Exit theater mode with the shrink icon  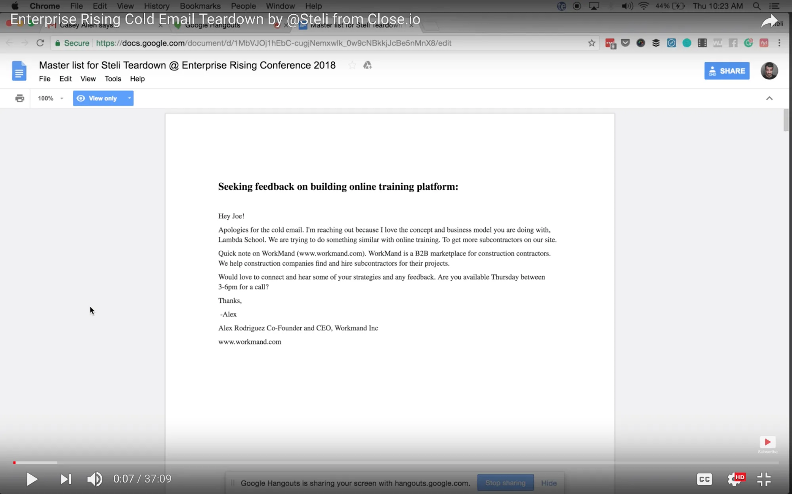[763, 479]
